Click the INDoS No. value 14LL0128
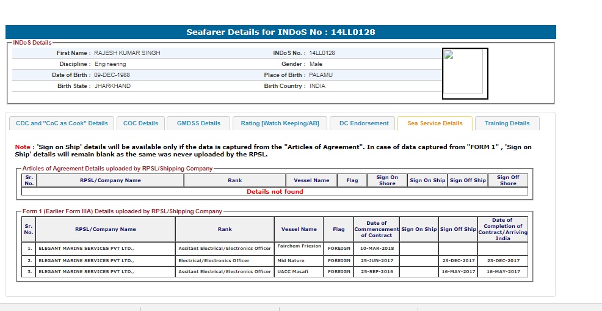Image resolution: width=602 pixels, height=311 pixels. pyautogui.click(x=322, y=53)
